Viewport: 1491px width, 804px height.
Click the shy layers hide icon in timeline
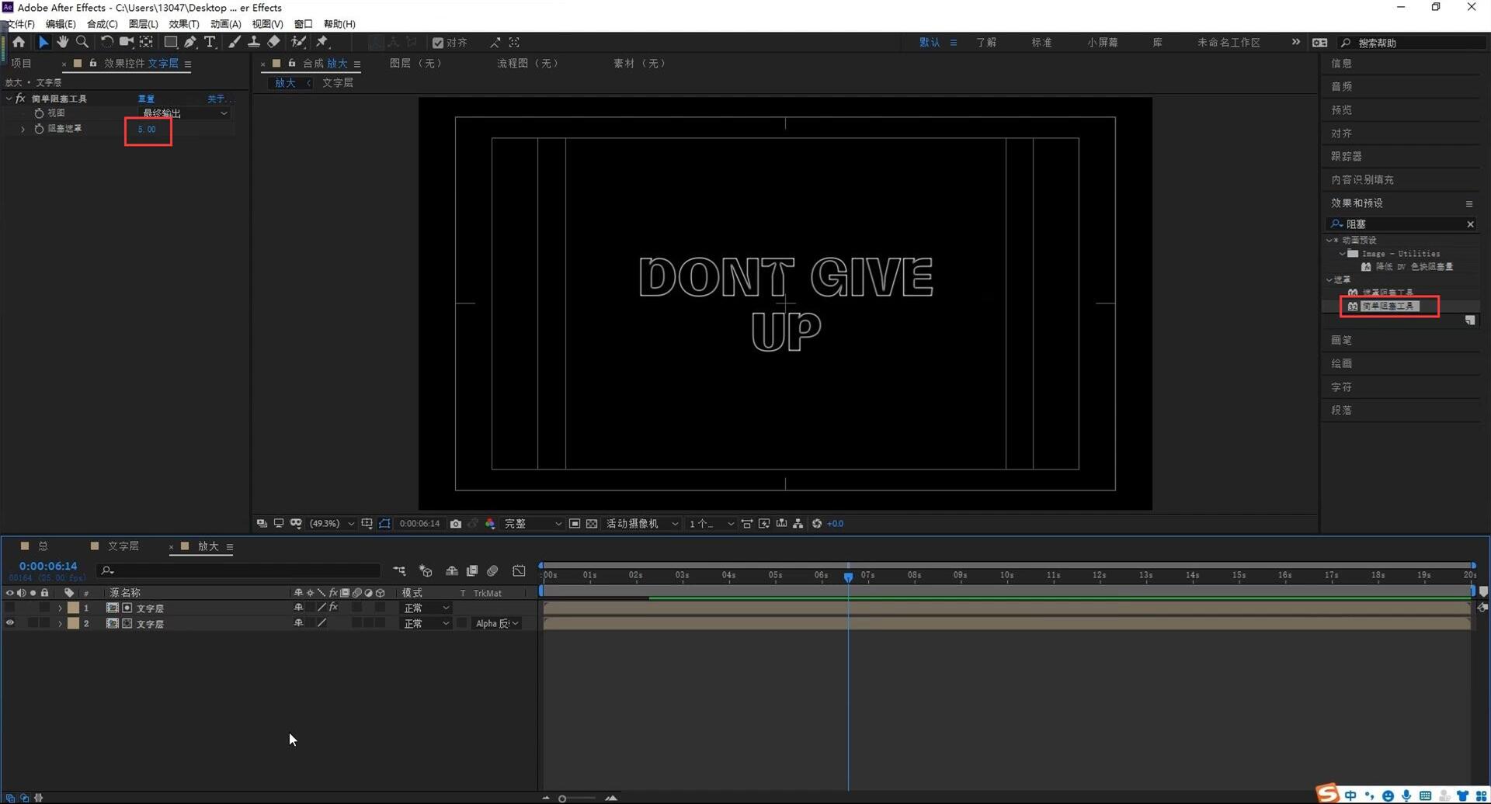[x=451, y=570]
